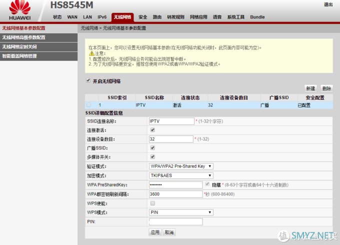This screenshot has height=245, width=340.
Task: Open the 安全 tab
Action: pos(142,17)
